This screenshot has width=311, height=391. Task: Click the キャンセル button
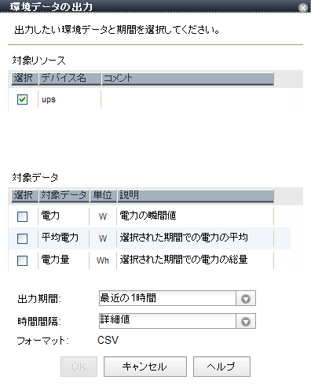145,367
